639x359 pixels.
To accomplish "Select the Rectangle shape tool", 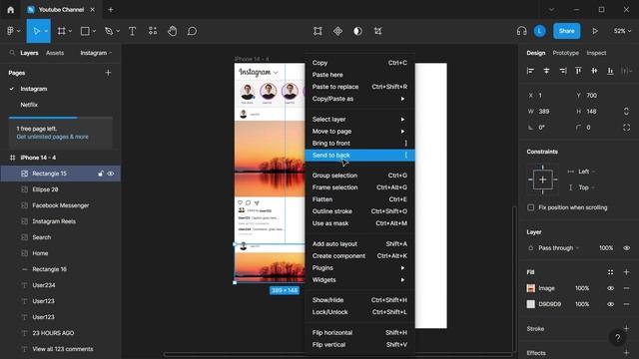I will tap(85, 31).
